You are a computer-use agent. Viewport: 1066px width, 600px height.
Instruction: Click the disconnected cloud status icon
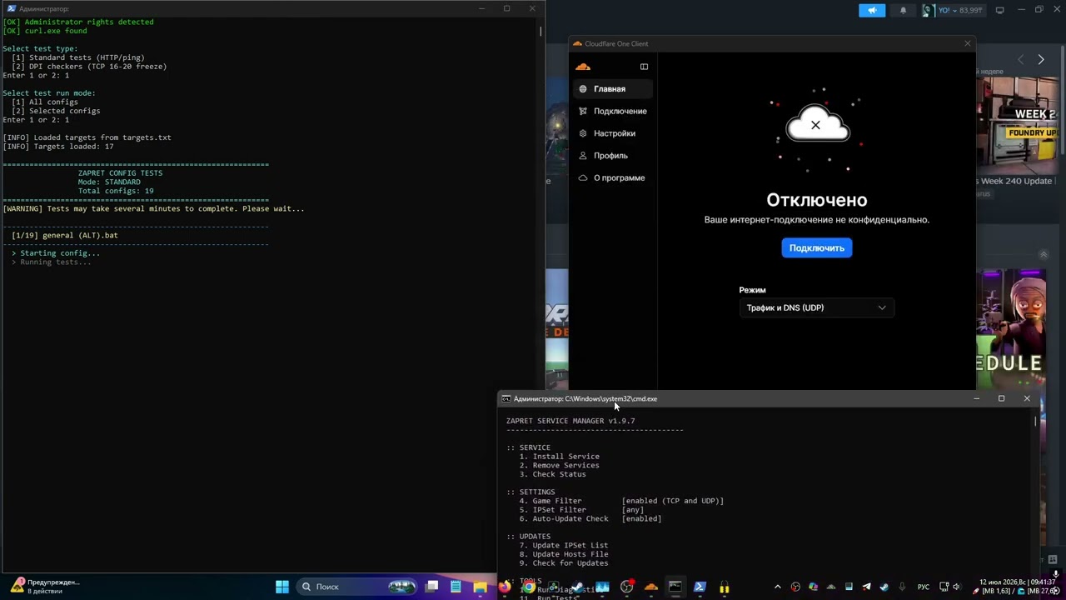816,125
